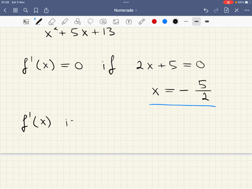The width and height of the screenshot is (252, 189).
Task: Open the share and export menu
Action: point(46,10)
